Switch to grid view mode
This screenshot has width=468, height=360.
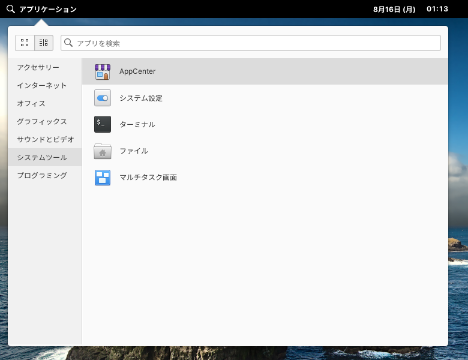(25, 43)
